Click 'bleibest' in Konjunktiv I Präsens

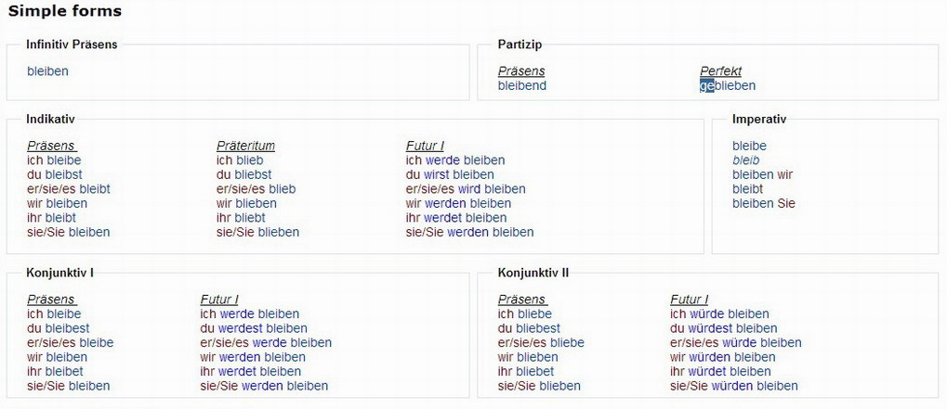coord(68,328)
